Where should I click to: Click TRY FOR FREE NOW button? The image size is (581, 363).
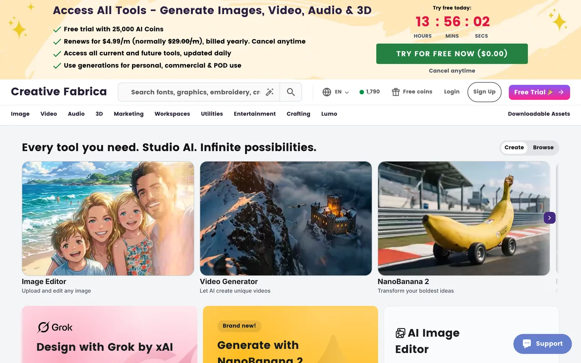pyautogui.click(x=452, y=54)
